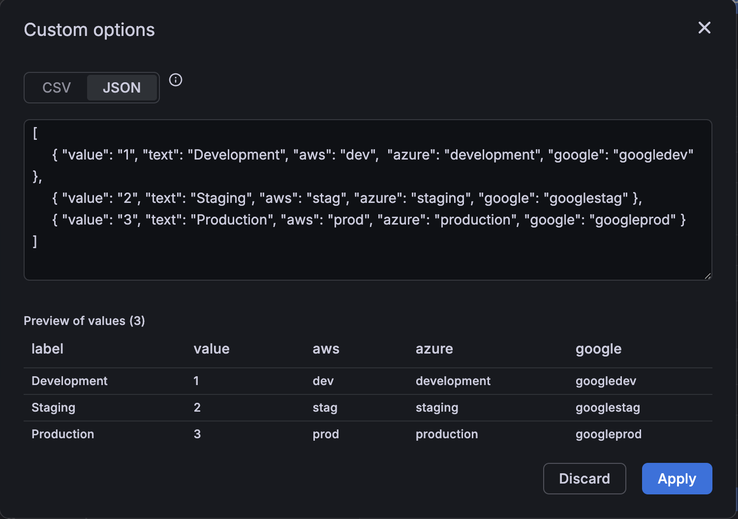Click the close X icon on the dialog
The height and width of the screenshot is (519, 738).
point(705,28)
